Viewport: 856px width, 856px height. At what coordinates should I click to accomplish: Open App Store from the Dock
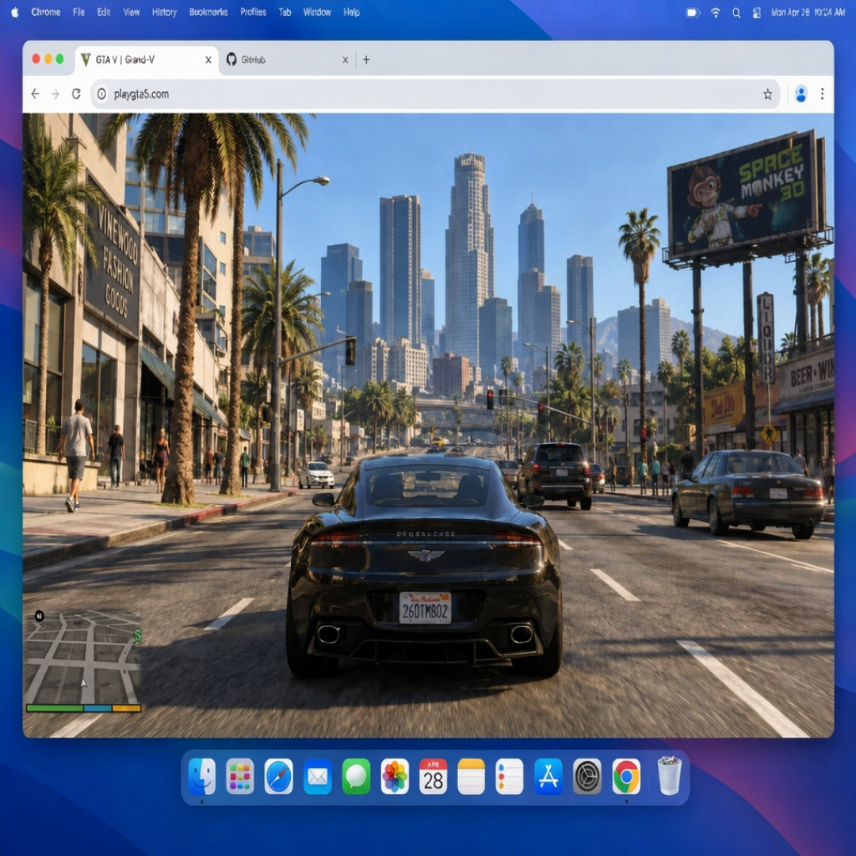pyautogui.click(x=548, y=776)
